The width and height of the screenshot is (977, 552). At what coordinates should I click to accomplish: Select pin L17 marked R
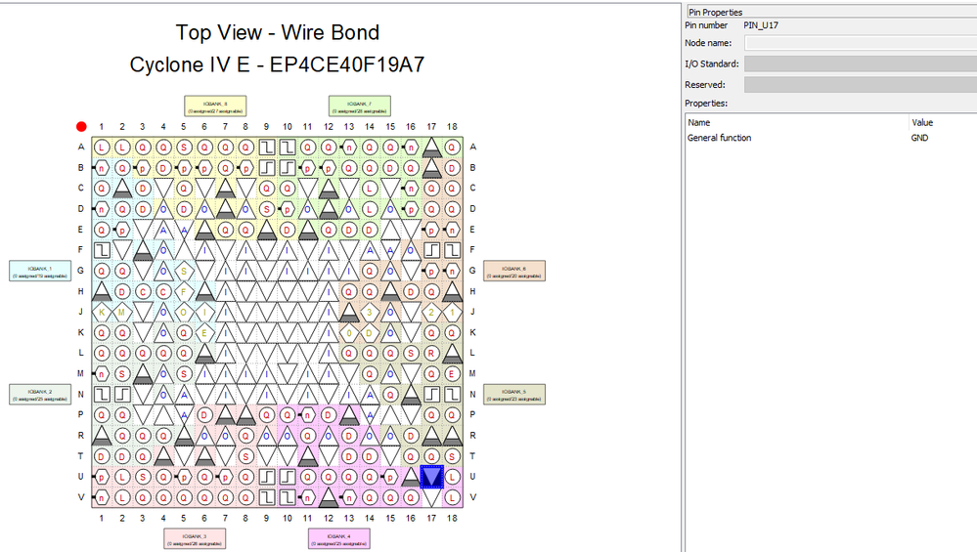pyautogui.click(x=431, y=353)
